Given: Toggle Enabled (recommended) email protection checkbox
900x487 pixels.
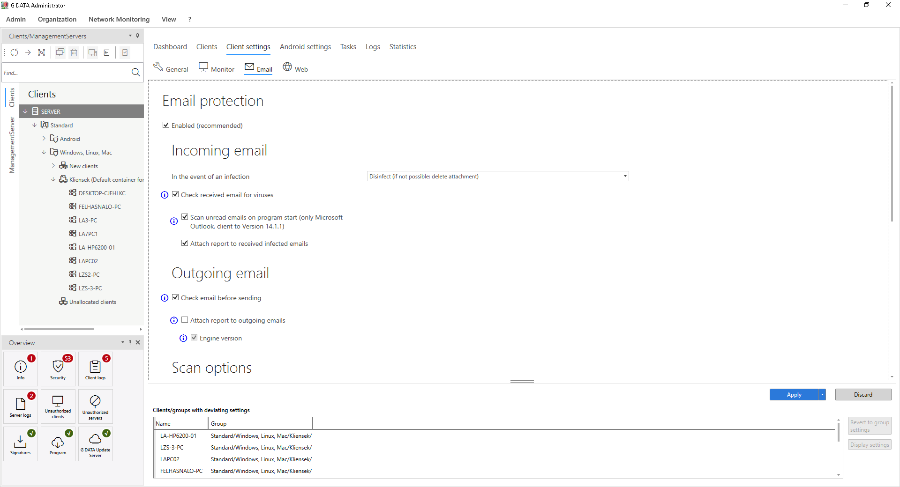Looking at the screenshot, I should click(x=166, y=125).
